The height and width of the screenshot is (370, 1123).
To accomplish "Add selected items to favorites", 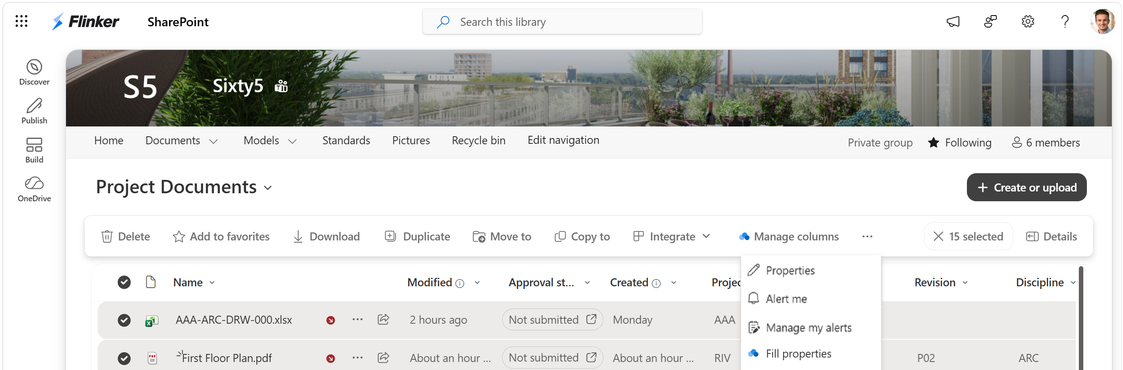I will tap(221, 236).
